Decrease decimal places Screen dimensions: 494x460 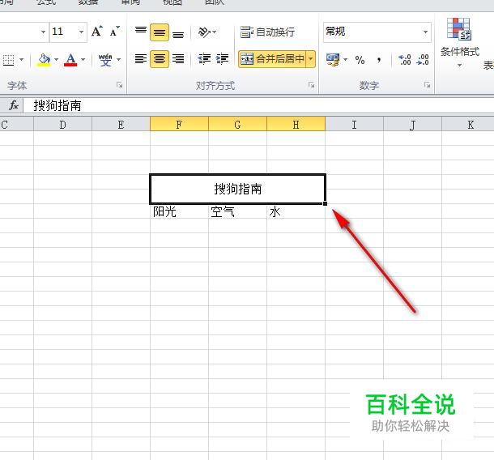423,60
